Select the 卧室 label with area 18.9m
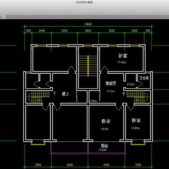Image resolution: width=169 pixels, height=169 pixels. tap(106, 121)
